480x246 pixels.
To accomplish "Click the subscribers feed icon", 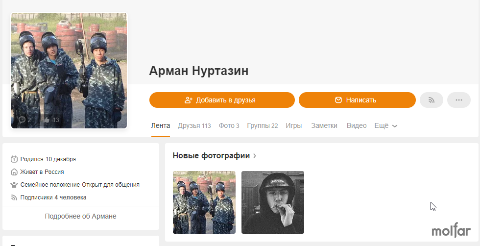I will pyautogui.click(x=14, y=197).
